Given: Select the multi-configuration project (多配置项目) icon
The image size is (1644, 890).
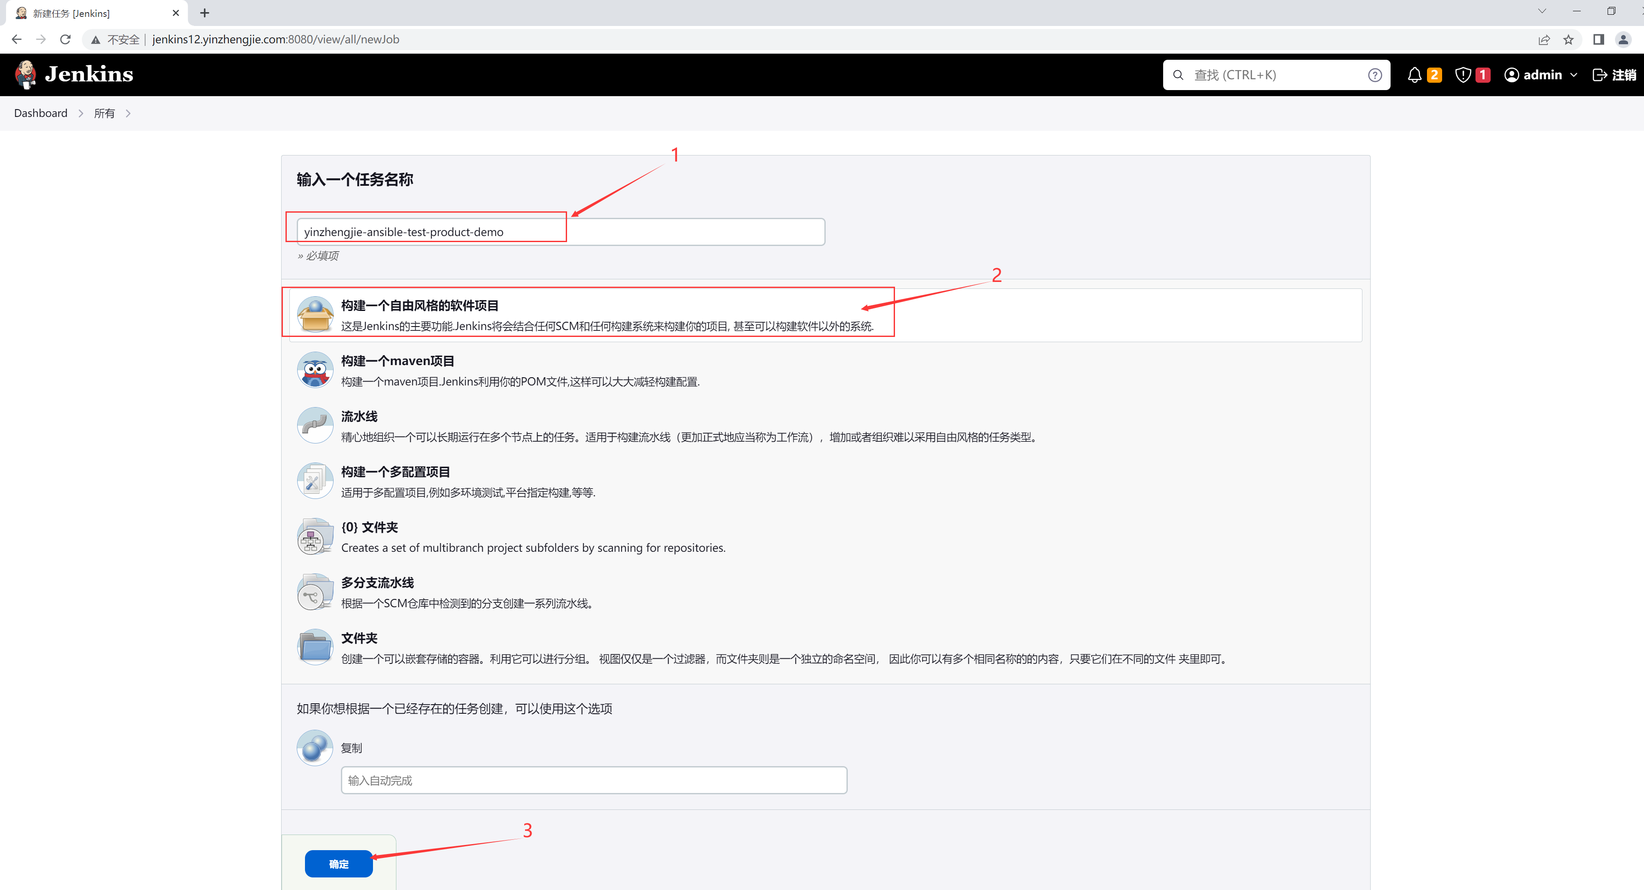Looking at the screenshot, I should tap(315, 481).
